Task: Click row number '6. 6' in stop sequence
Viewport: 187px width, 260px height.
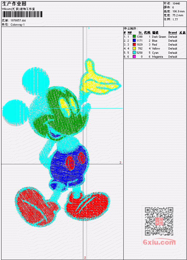Action: coord(126,57)
